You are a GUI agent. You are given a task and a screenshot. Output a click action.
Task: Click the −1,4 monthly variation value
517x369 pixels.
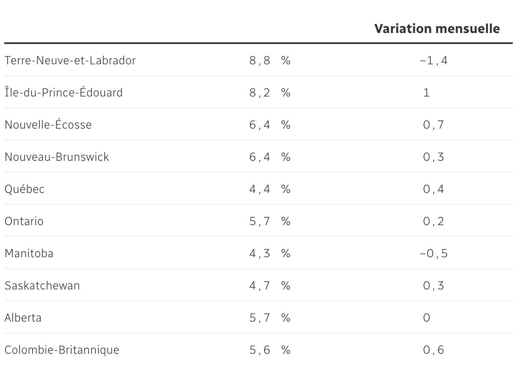point(434,61)
